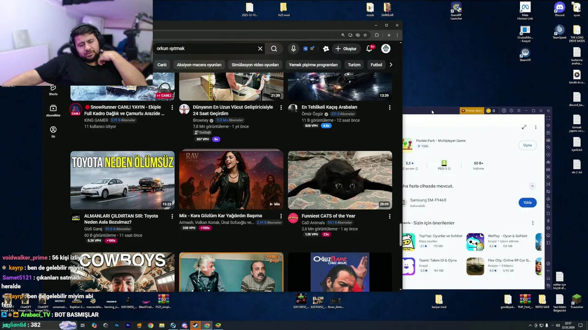Select the Yemek pişirme programları chip
The height and width of the screenshot is (330, 588).
[313, 65]
